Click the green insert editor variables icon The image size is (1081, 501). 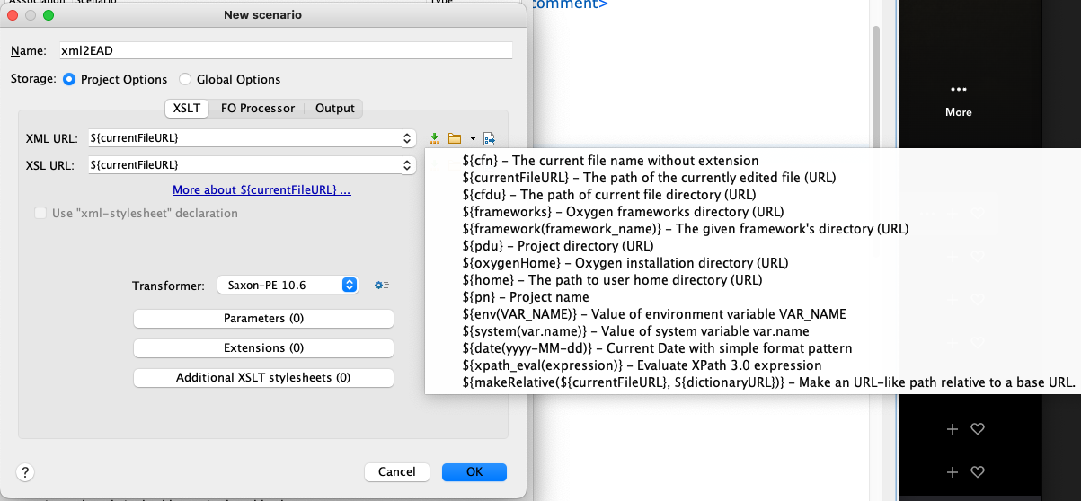point(435,138)
